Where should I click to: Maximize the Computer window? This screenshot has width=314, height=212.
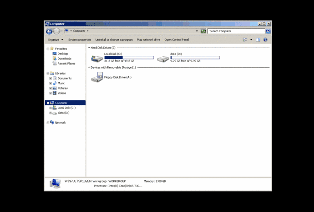[x=264, y=24]
